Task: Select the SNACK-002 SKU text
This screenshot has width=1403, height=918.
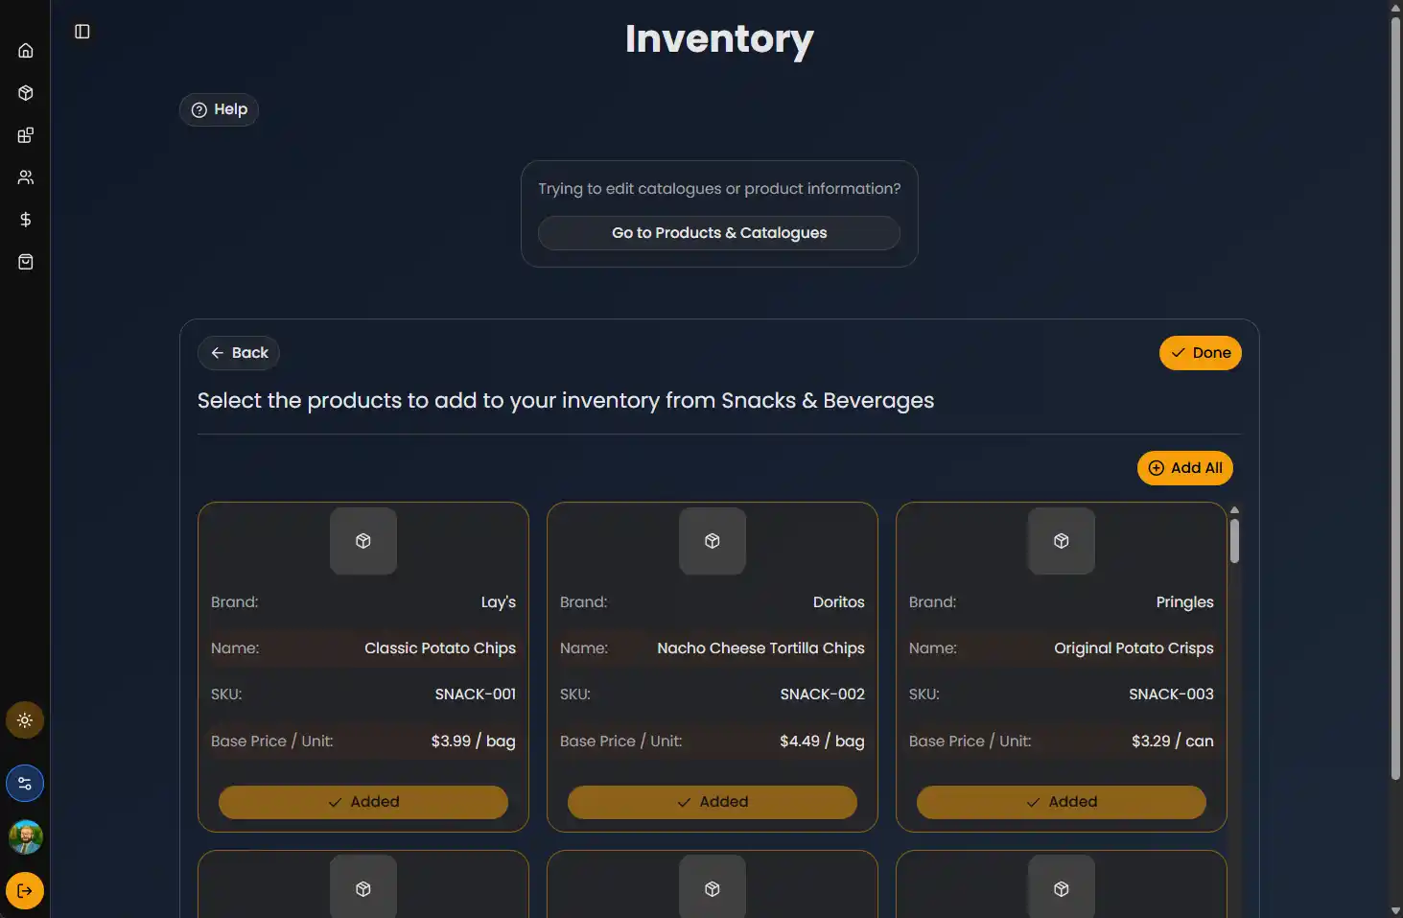Action: [823, 694]
